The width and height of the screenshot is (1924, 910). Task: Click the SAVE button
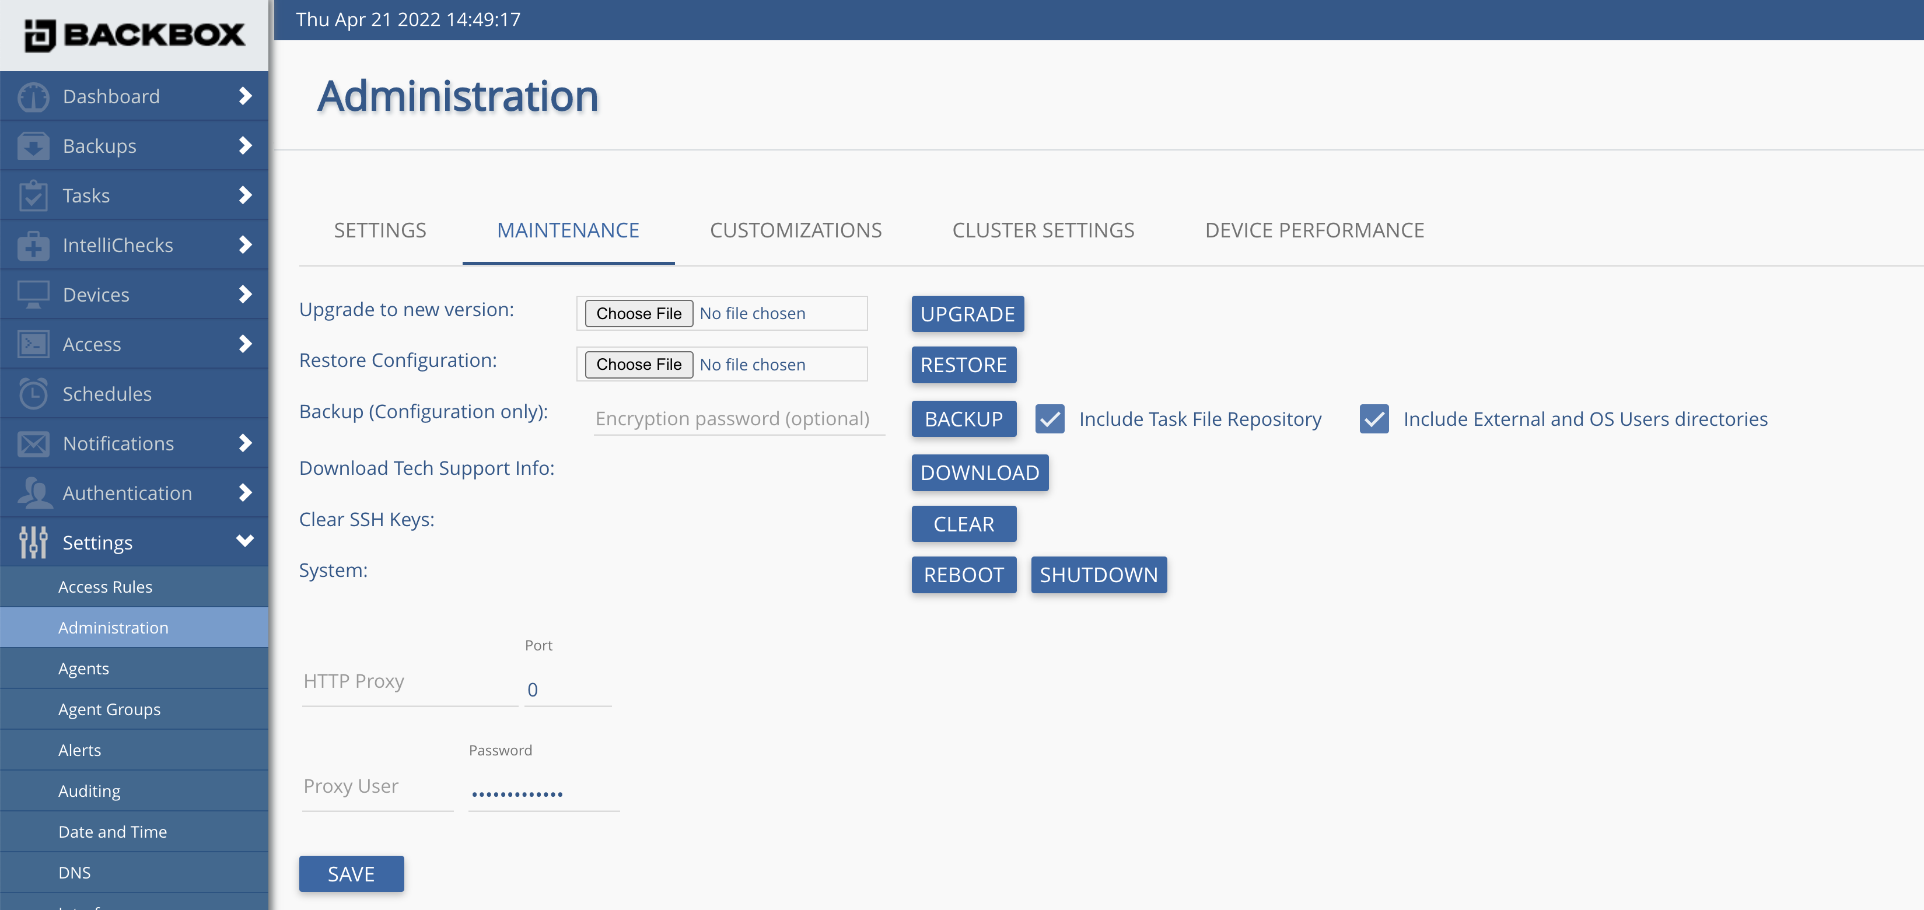coord(351,873)
